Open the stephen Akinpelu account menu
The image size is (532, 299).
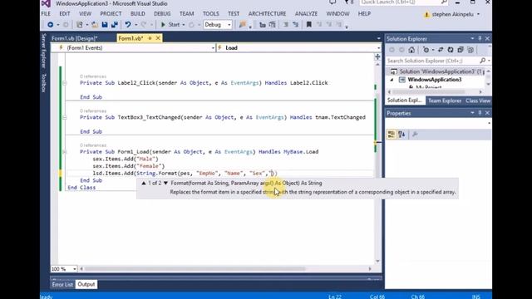click(452, 14)
